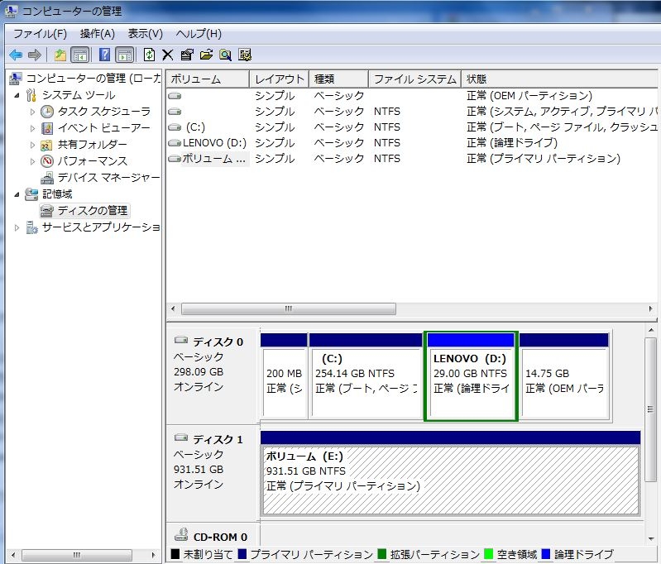Click the blue question mark Help icon
Screen dimensions: 661x564
coord(104,55)
